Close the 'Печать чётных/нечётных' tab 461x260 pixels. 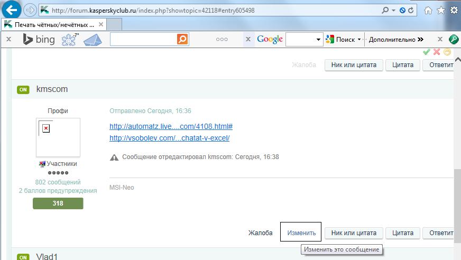101,24
